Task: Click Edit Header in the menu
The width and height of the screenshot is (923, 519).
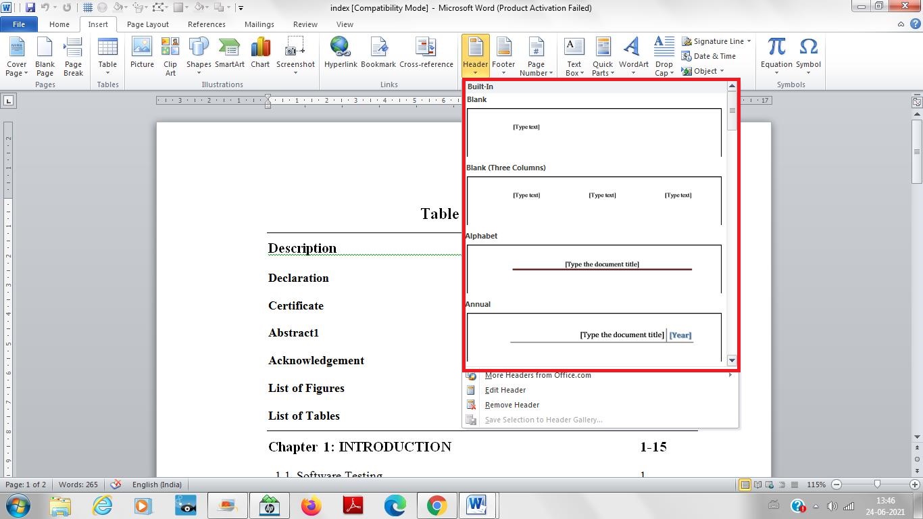Action: 505,390
